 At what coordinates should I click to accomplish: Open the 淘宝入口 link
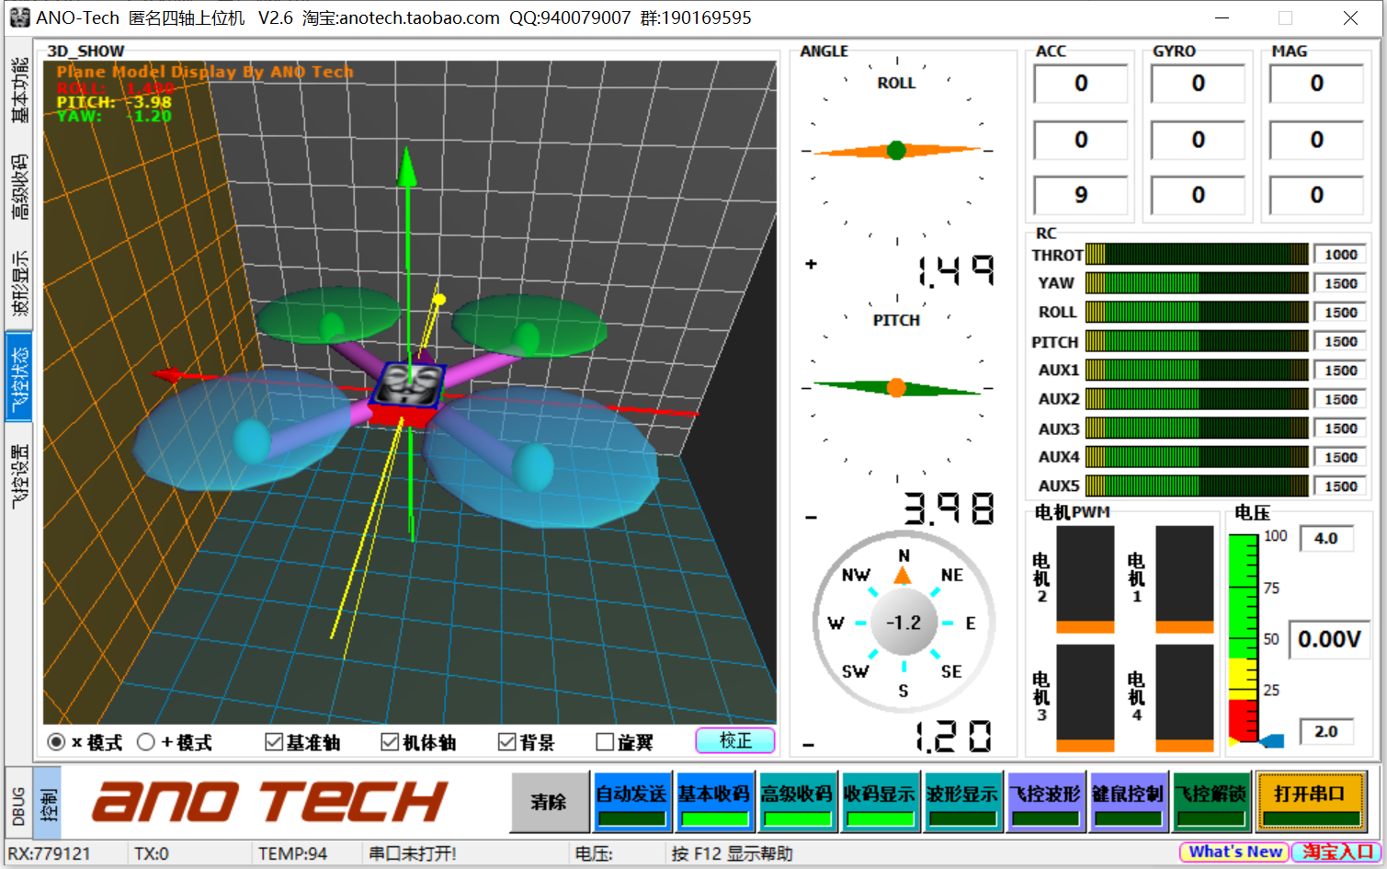click(1337, 852)
